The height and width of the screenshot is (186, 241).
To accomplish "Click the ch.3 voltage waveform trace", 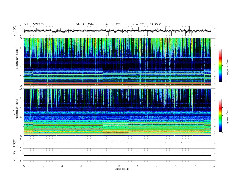I will (x=117, y=143).
